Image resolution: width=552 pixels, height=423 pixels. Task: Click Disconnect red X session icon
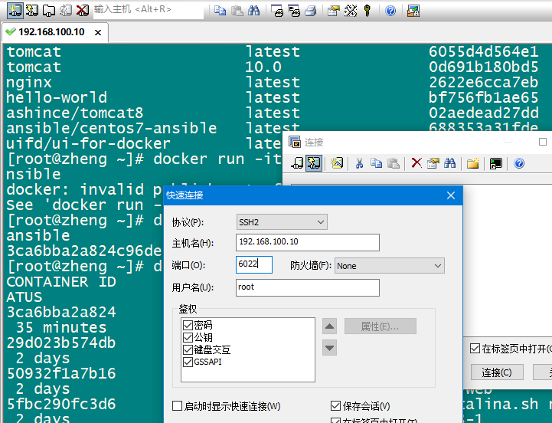click(x=83, y=11)
